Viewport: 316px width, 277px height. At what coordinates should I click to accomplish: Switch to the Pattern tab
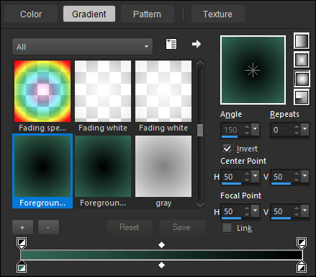pyautogui.click(x=147, y=14)
